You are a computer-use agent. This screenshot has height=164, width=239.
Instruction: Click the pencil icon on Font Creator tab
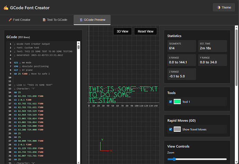10,20
